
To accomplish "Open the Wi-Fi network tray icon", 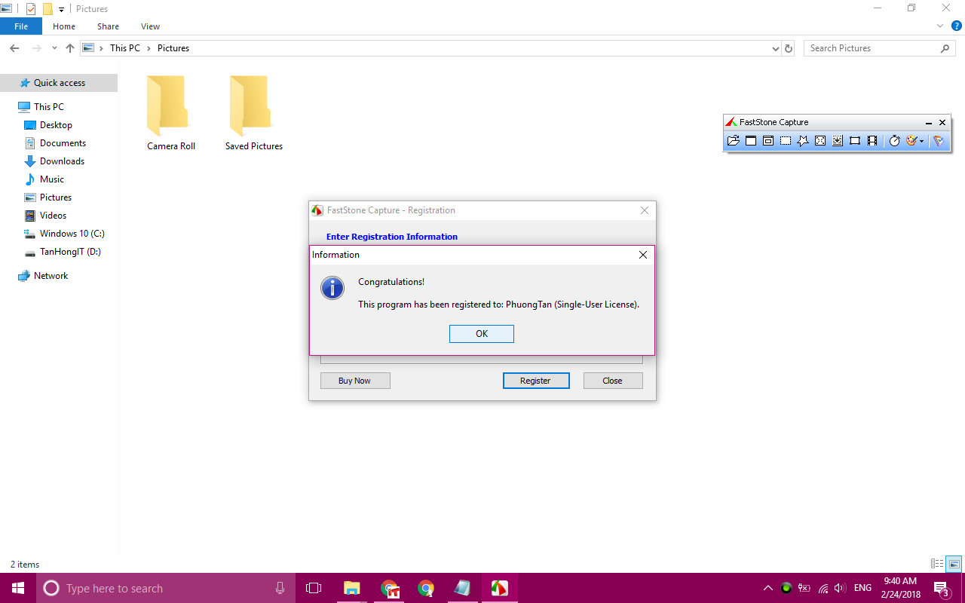I will (823, 588).
